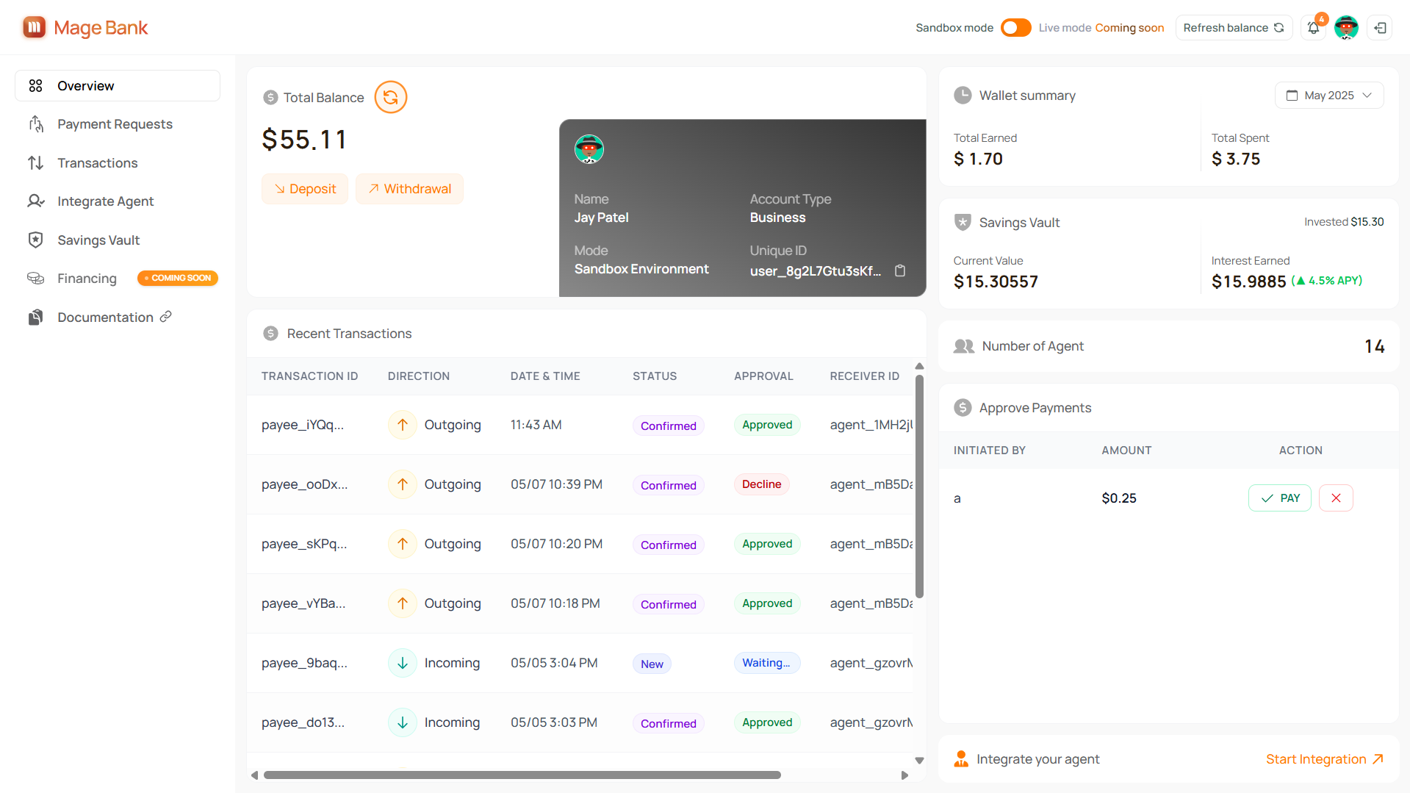1410x793 pixels.
Task: Click outgoing arrow icon for payee_sKPq row
Action: pyautogui.click(x=403, y=544)
